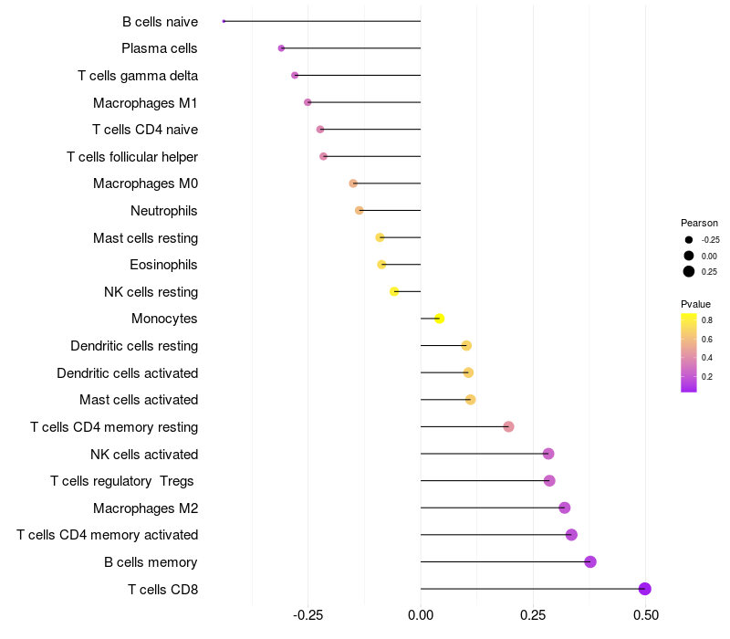Click the 0.50 x-axis tick label
730x639 pixels.
pyautogui.click(x=645, y=615)
